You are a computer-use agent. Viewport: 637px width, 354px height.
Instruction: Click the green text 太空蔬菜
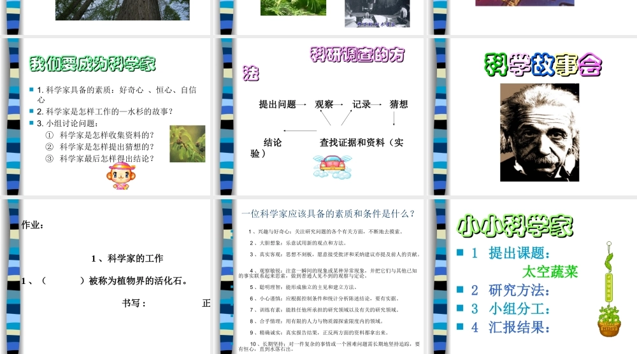(x=550, y=272)
